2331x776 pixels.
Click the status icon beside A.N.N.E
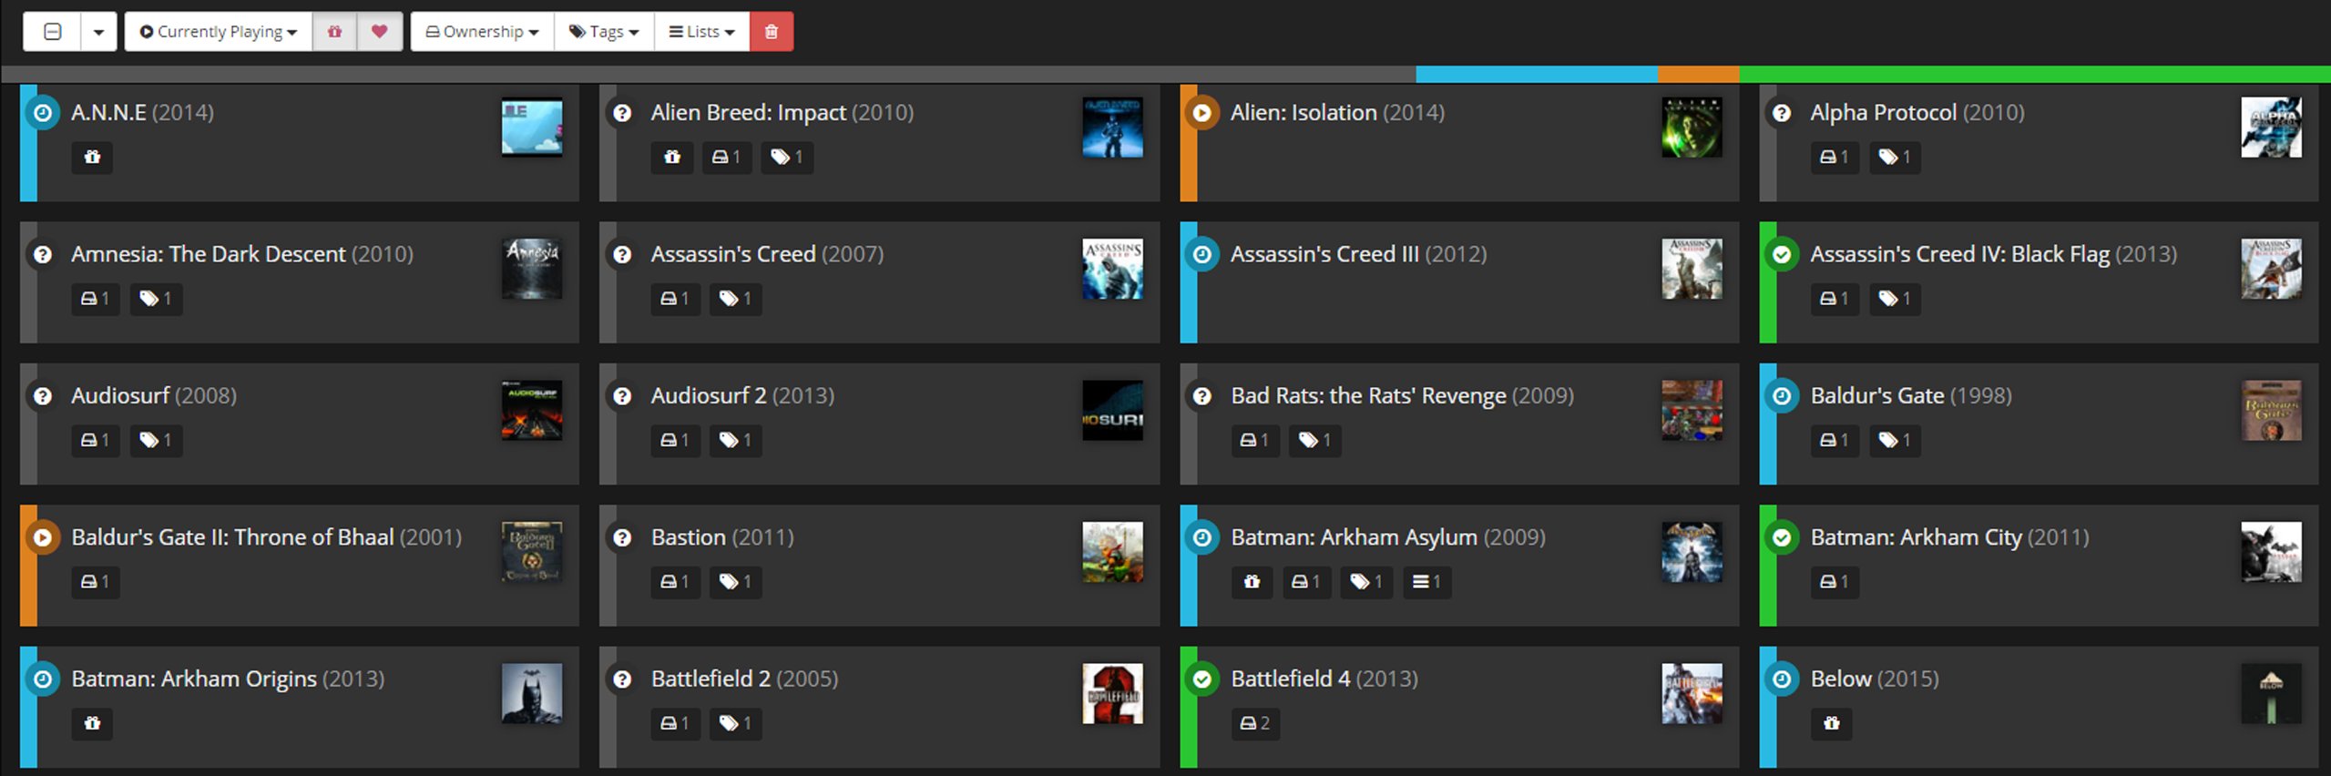(x=42, y=113)
